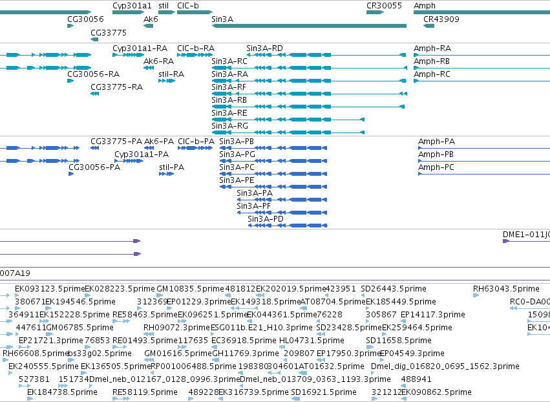Click the stil-RA transcript label

point(171,74)
